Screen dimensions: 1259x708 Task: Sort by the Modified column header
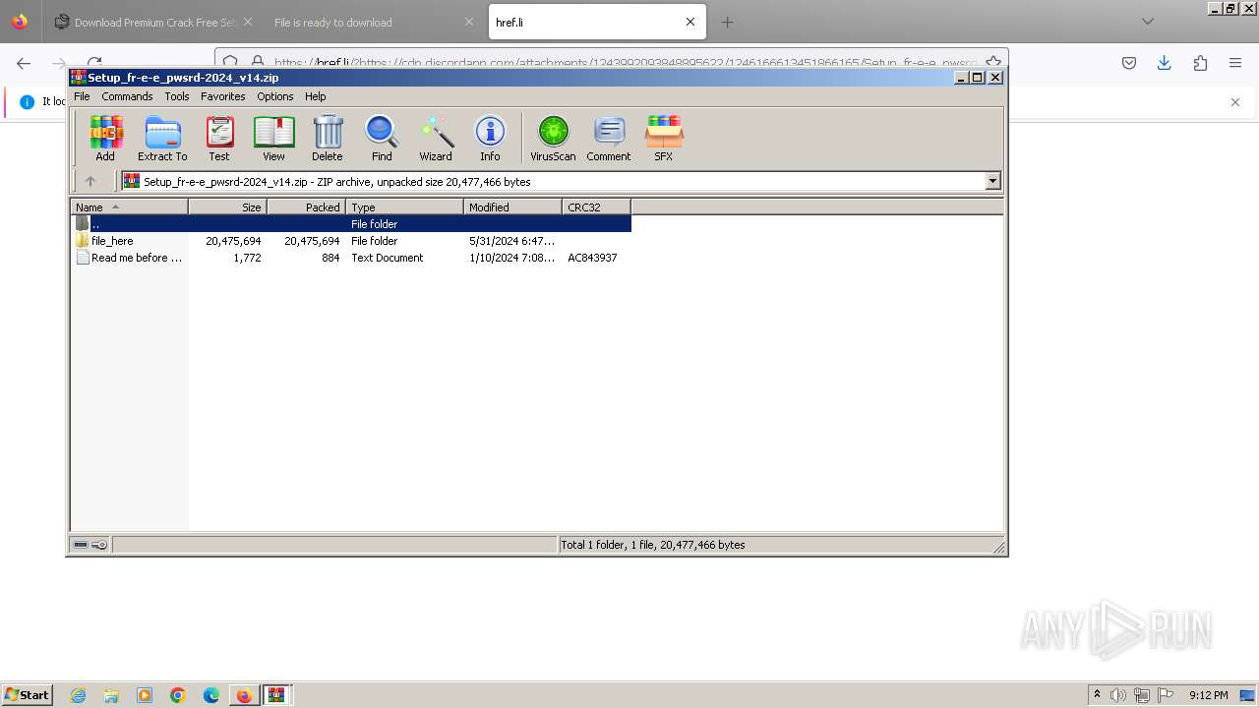click(x=512, y=206)
